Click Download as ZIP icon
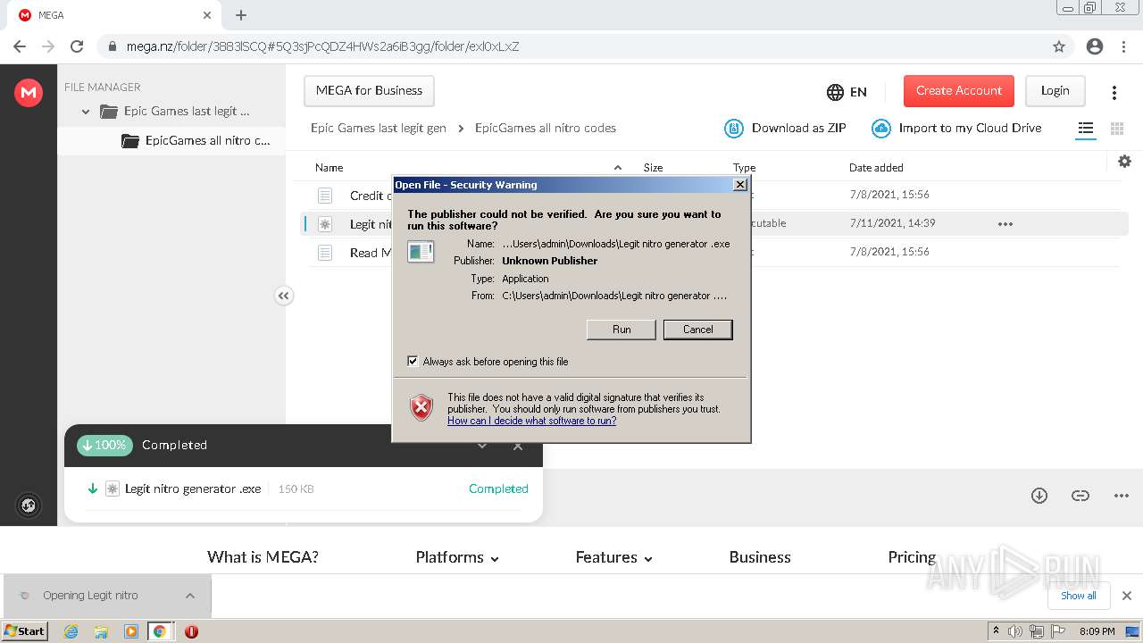This screenshot has width=1143, height=643. point(733,129)
